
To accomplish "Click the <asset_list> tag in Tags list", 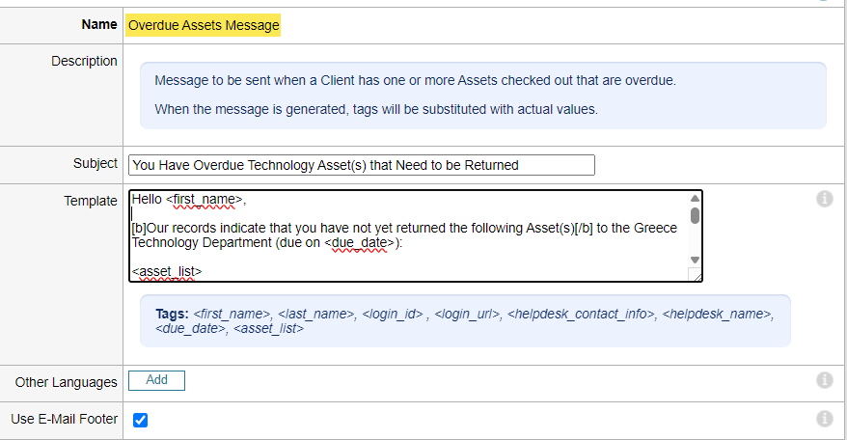I will click(269, 329).
